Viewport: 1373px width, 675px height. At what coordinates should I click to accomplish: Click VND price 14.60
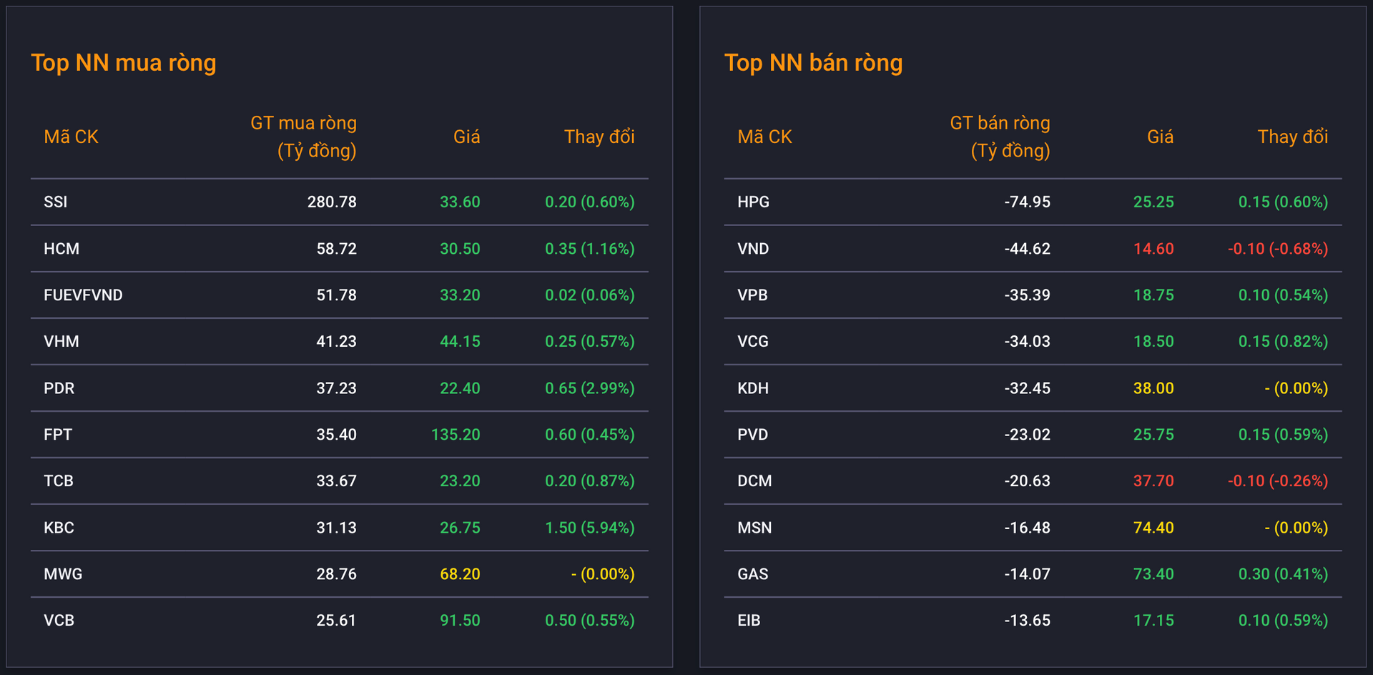point(1154,249)
